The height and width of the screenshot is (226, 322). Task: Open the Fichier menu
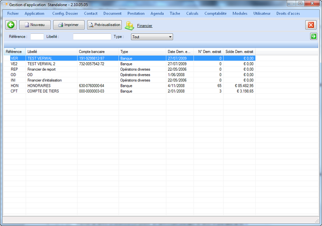(x=13, y=13)
